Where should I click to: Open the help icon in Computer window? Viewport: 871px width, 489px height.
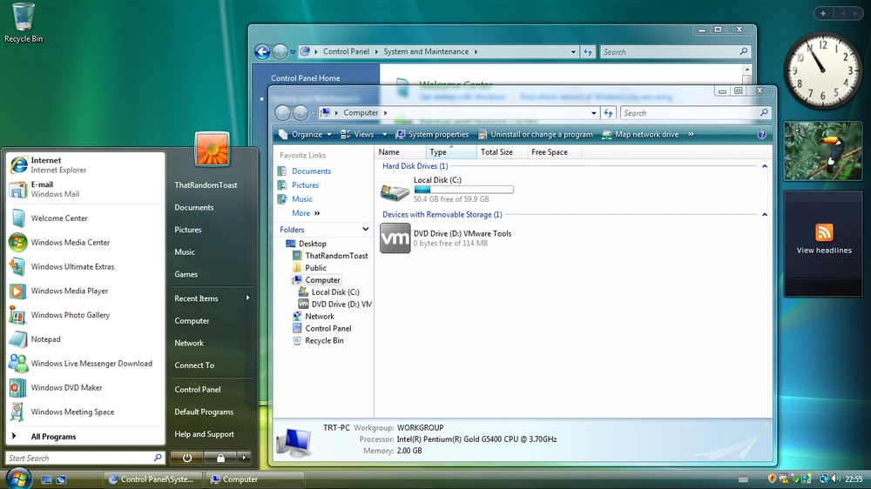click(x=762, y=135)
